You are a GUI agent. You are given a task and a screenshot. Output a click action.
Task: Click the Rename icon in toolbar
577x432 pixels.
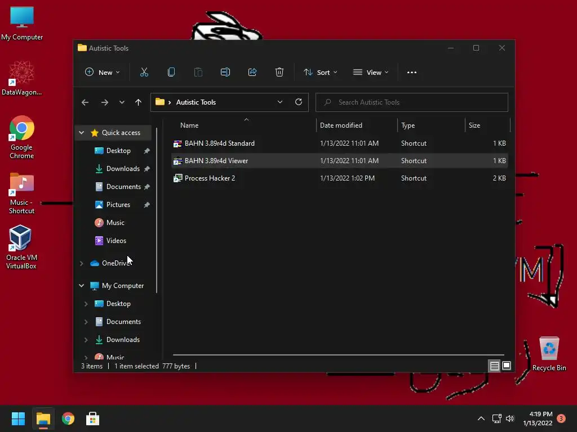click(225, 73)
